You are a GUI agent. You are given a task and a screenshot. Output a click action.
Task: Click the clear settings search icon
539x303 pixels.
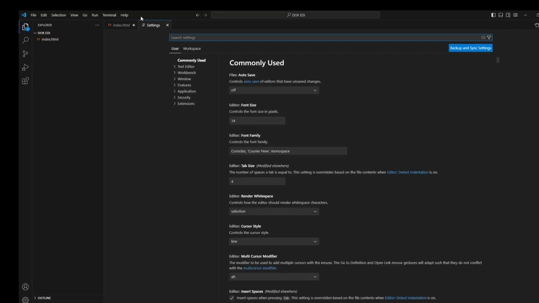point(483,37)
